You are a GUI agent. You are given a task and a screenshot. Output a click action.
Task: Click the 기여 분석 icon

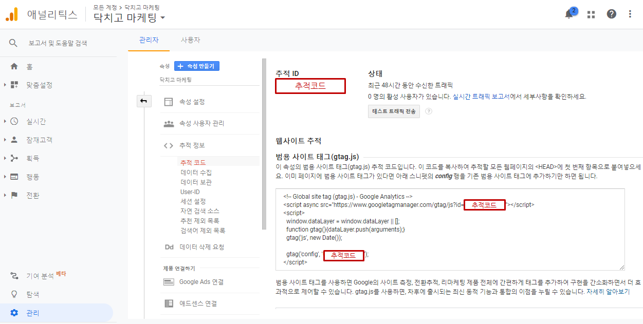click(14, 276)
